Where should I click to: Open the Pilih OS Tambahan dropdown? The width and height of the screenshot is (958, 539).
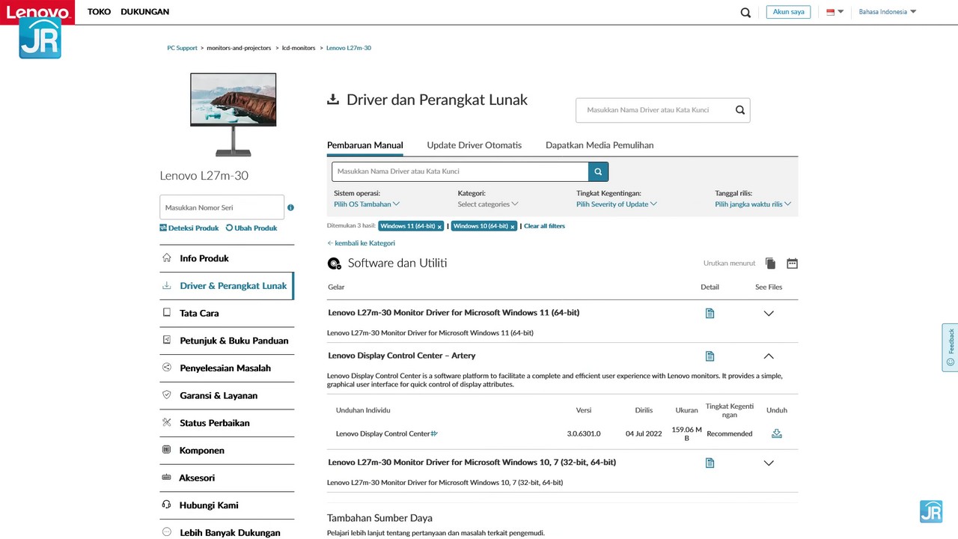pyautogui.click(x=367, y=204)
